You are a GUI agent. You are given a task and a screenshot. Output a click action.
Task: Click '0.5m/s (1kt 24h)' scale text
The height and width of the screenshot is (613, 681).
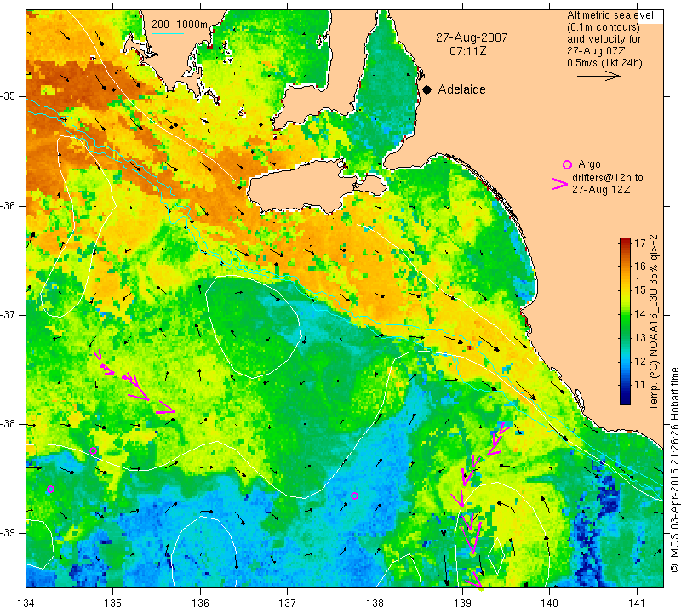pyautogui.click(x=604, y=63)
